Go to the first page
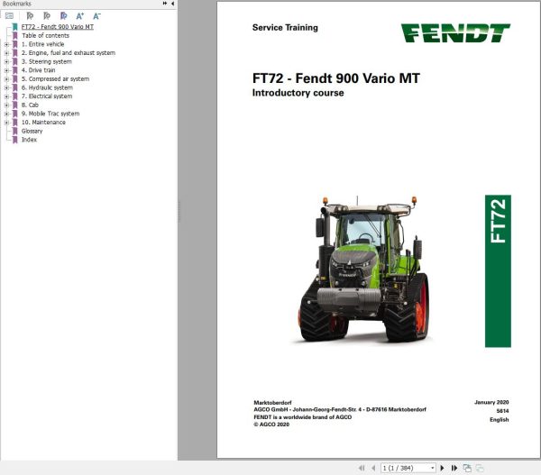 coord(362,468)
